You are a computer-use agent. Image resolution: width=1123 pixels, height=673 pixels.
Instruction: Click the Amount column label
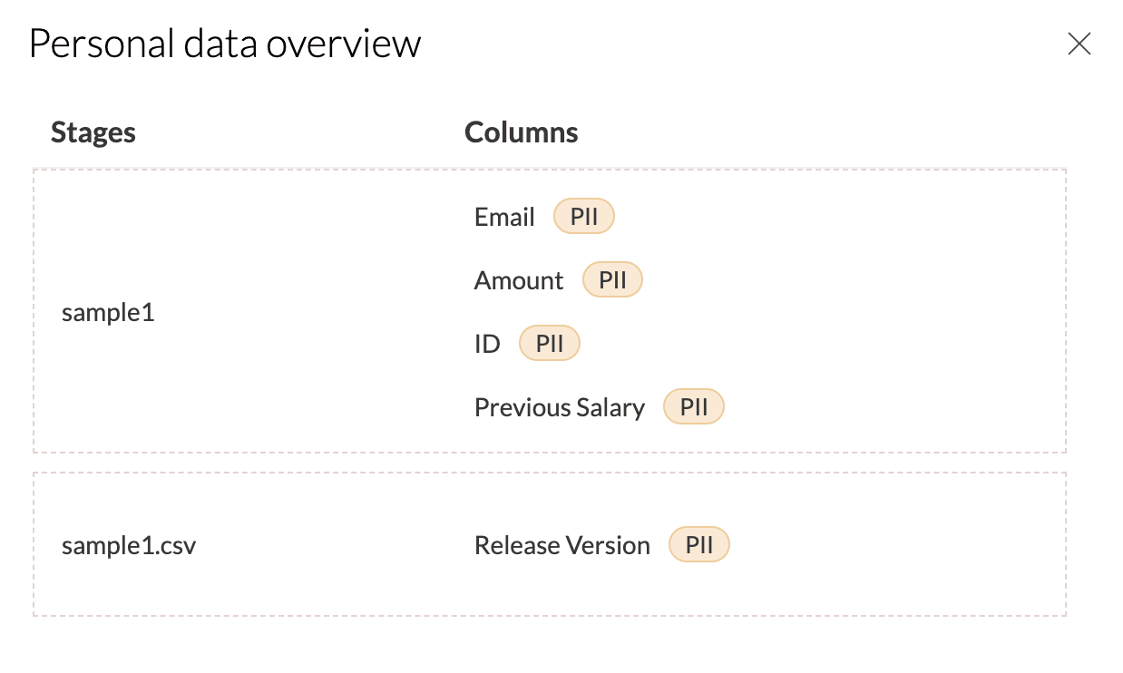519,281
